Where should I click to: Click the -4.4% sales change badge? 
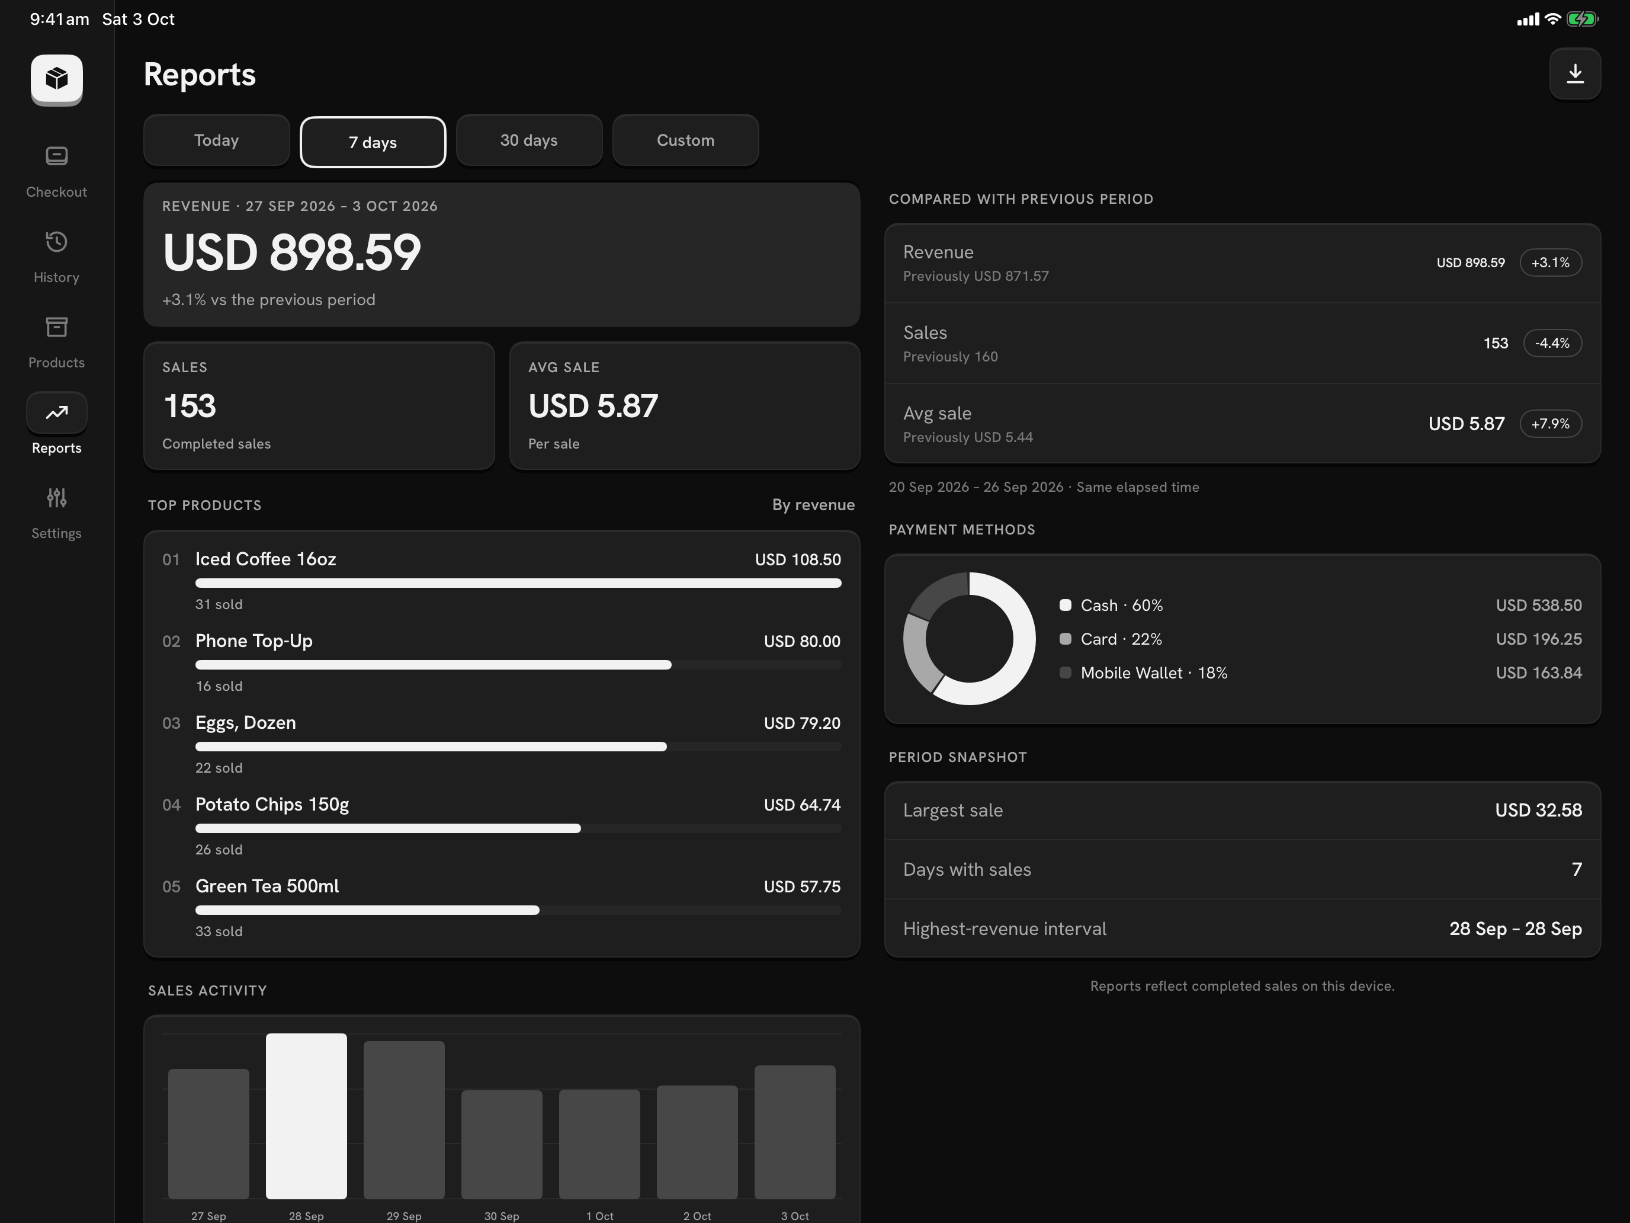coord(1552,343)
